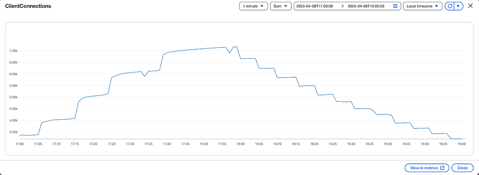This screenshot has height=175, width=479.
Task: Click the refresh graph icon
Action: pyautogui.click(x=450, y=6)
